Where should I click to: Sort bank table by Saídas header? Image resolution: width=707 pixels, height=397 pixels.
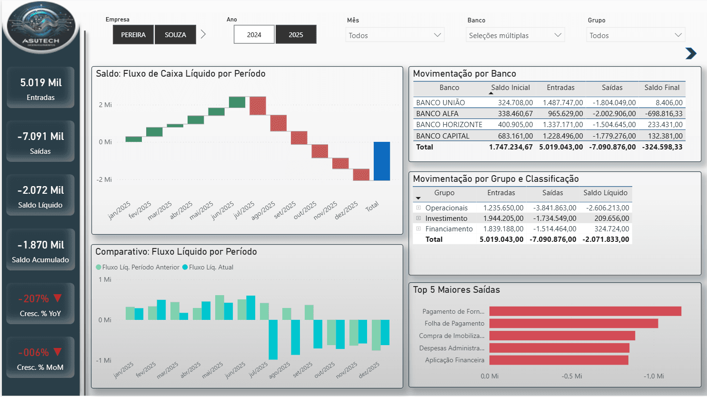click(612, 88)
